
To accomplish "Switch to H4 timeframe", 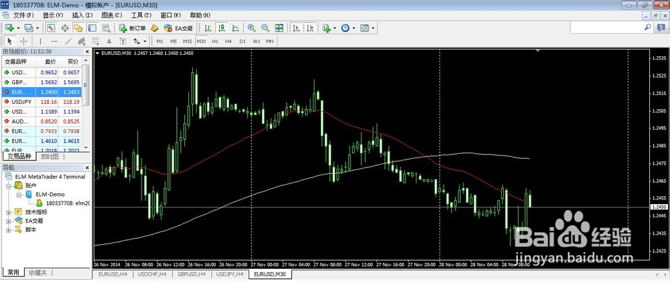I will click(x=228, y=41).
